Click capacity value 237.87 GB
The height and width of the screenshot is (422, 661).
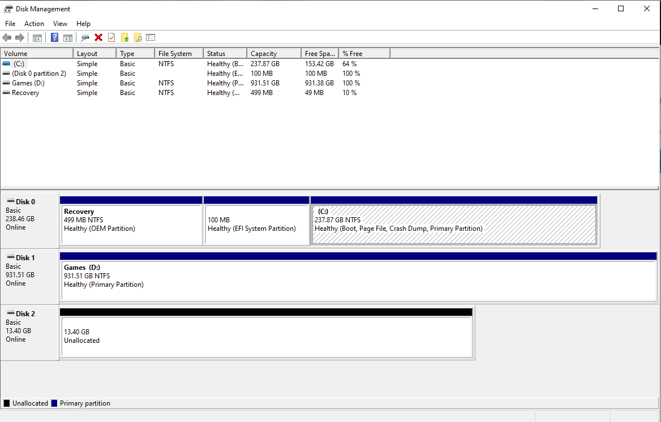[265, 64]
